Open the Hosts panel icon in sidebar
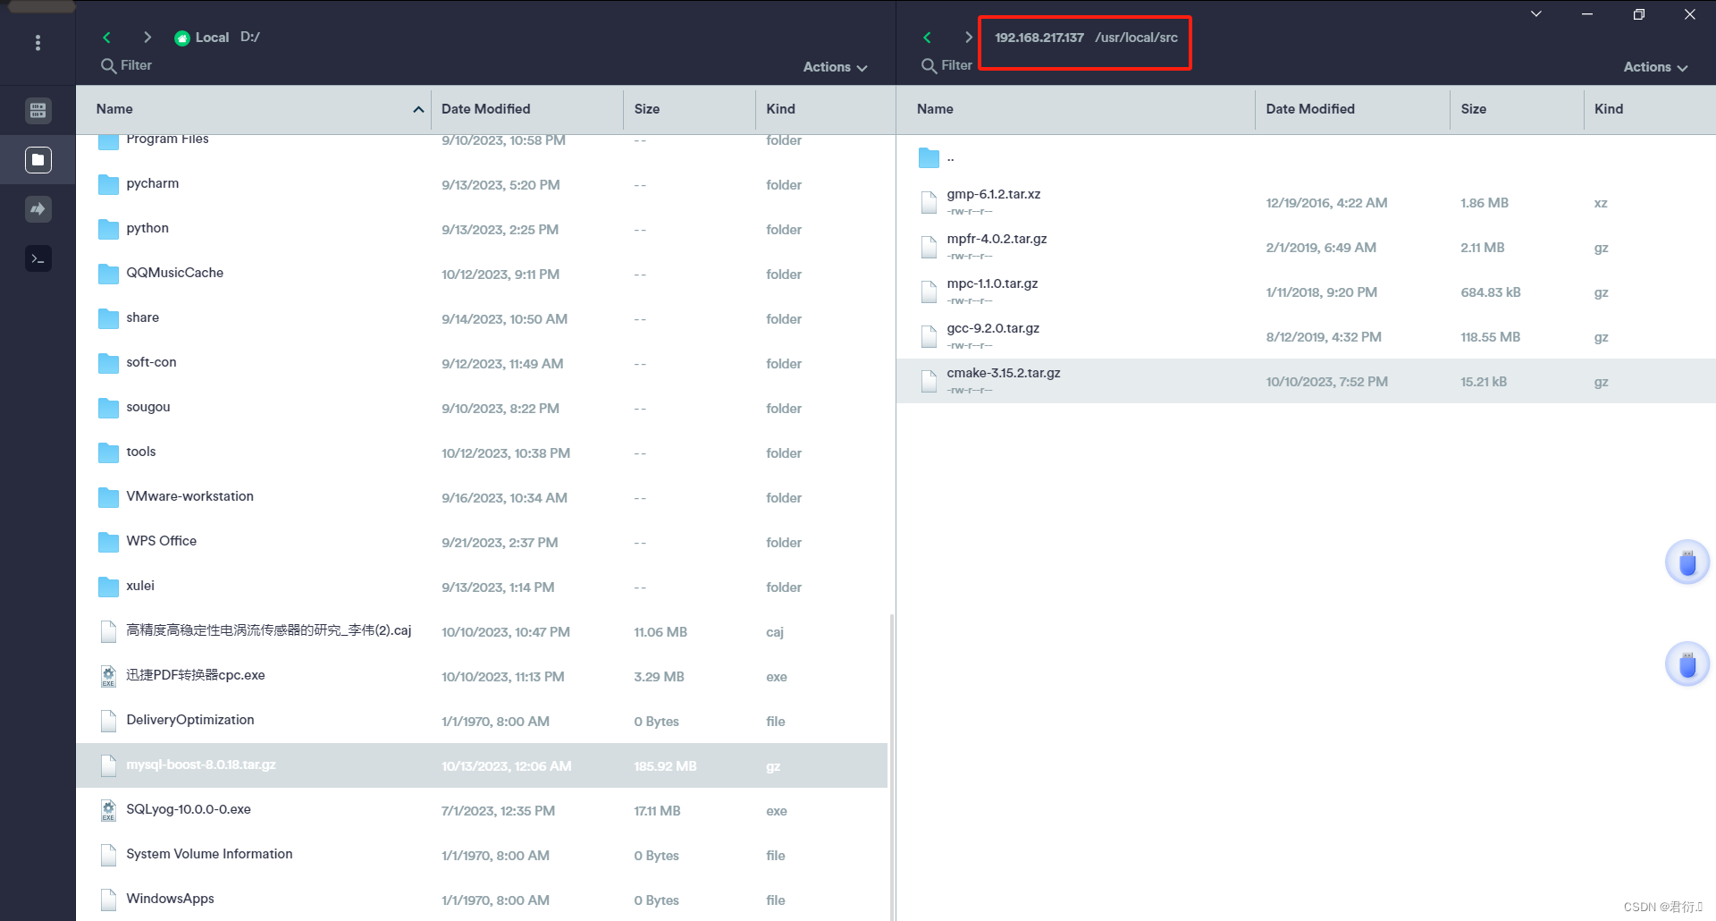 pos(38,111)
